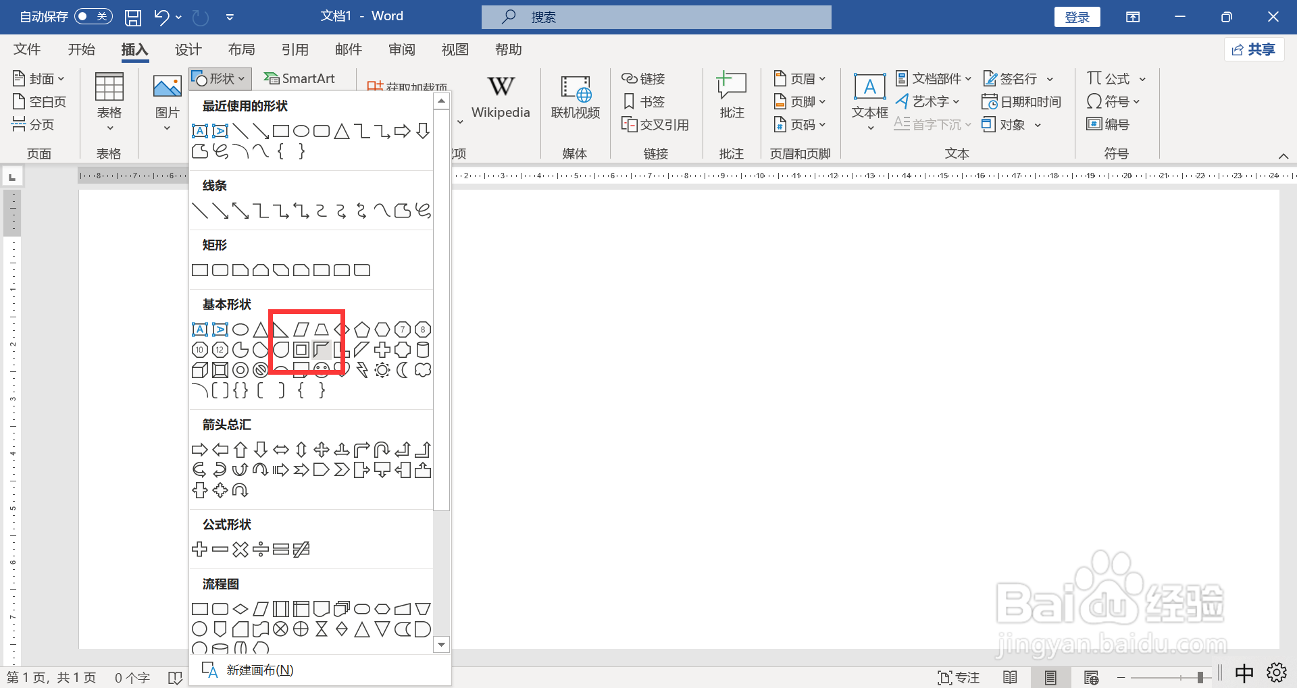The width and height of the screenshot is (1297, 688).
Task: Insert a bookmark
Action: point(644,101)
